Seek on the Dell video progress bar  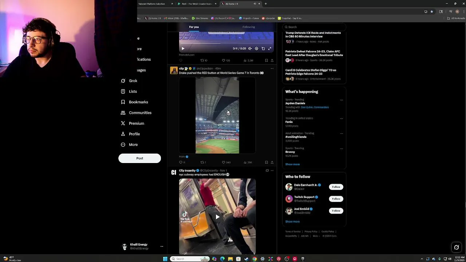[226, 43]
